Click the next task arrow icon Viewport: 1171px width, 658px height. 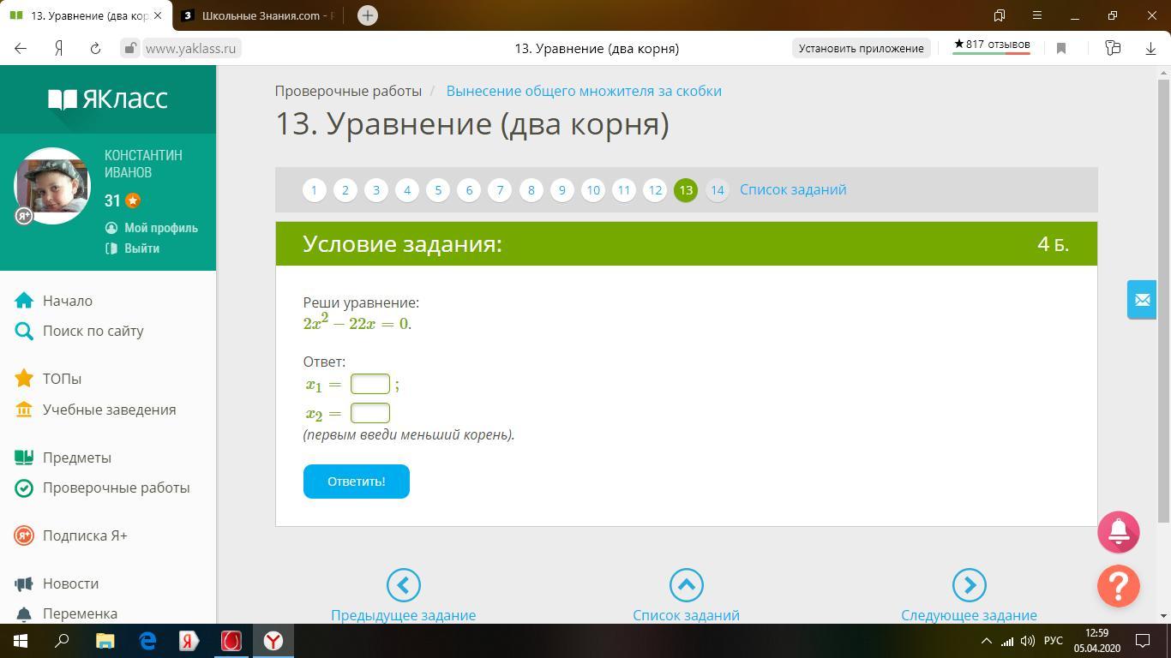[969, 585]
